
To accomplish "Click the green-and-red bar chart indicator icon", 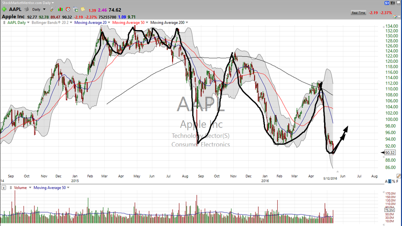I will click(x=60, y=9).
